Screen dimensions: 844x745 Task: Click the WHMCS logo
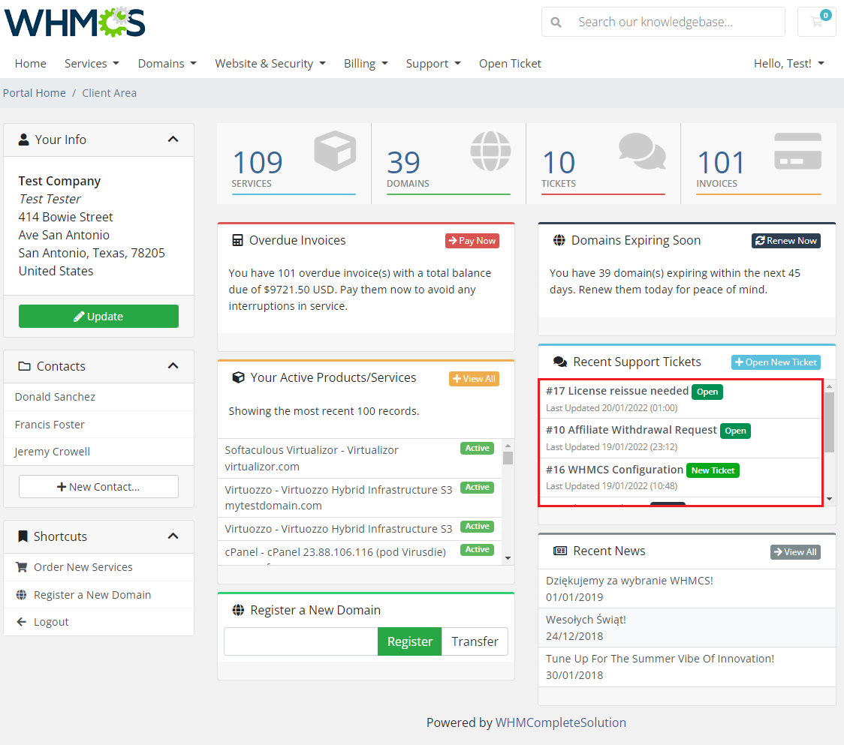coord(75,22)
